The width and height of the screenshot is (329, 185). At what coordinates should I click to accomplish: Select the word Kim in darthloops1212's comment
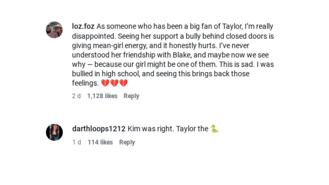coord(134,128)
